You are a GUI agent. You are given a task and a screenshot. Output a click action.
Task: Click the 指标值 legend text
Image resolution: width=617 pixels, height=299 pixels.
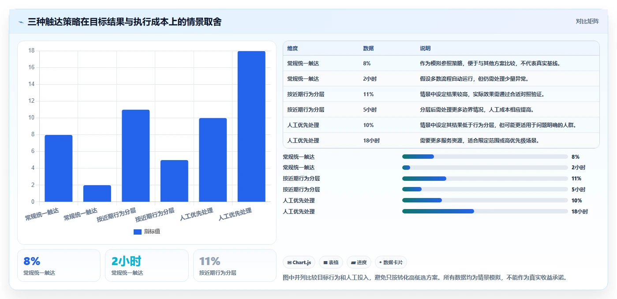point(152,232)
